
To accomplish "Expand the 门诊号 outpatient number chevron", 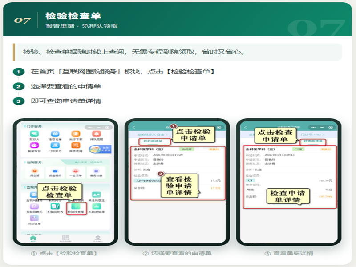I will (x=323, y=134).
